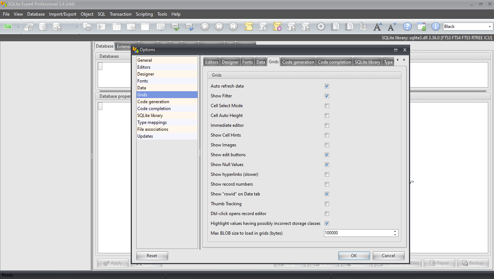Open the Tools menu

coord(162,14)
